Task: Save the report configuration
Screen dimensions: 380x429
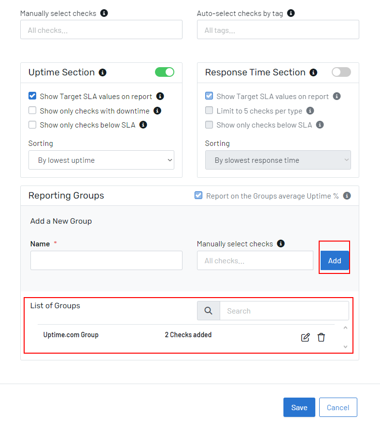Action: (x=299, y=407)
